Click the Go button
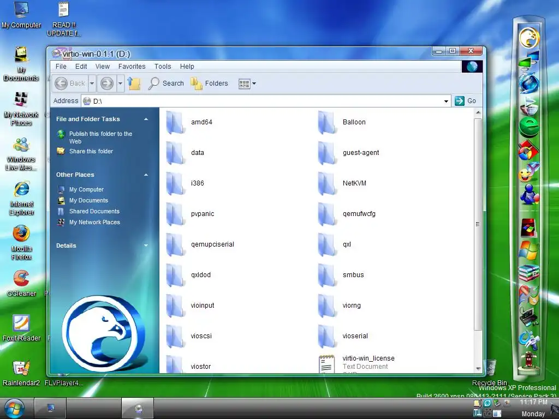Viewport: 559px width, 419px height. point(466,101)
